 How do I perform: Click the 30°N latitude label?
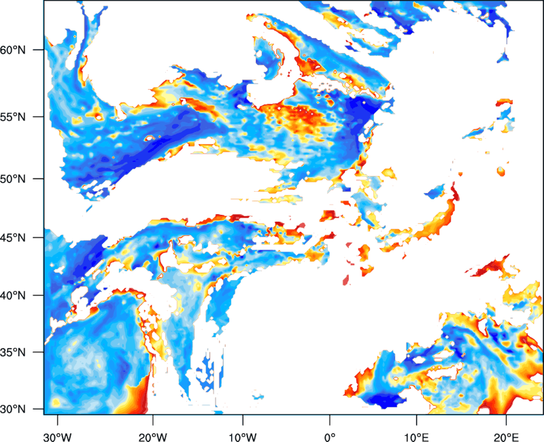[13, 409]
